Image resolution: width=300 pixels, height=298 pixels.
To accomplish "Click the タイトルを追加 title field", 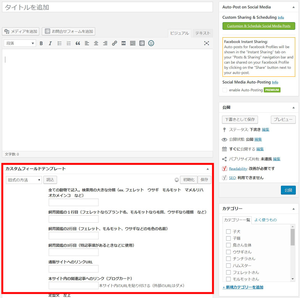I will pos(107,7).
